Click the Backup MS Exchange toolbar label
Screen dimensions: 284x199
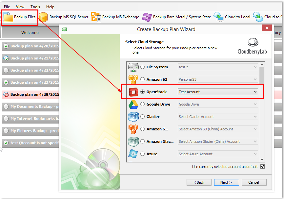click(x=121, y=17)
